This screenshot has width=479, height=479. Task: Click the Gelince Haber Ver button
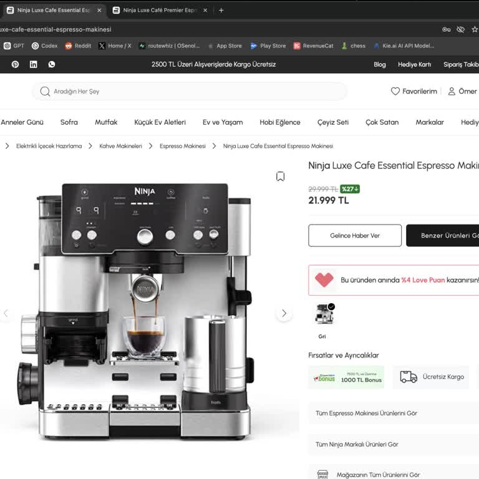click(355, 236)
